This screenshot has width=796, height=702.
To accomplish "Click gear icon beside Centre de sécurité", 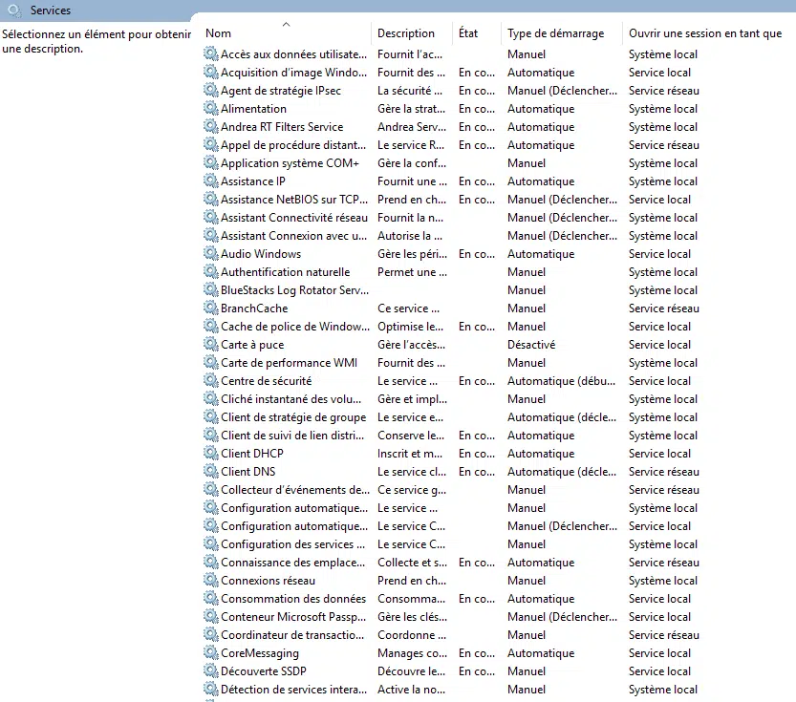I will click(x=210, y=380).
